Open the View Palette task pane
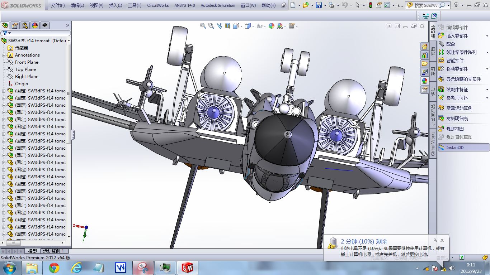Viewport: 490px width, 275px height. point(425,72)
